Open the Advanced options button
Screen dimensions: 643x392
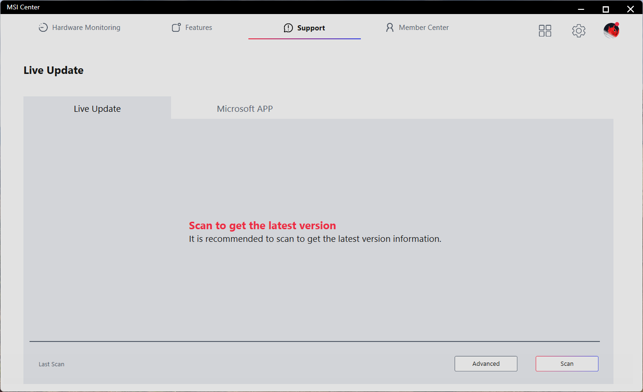486,363
